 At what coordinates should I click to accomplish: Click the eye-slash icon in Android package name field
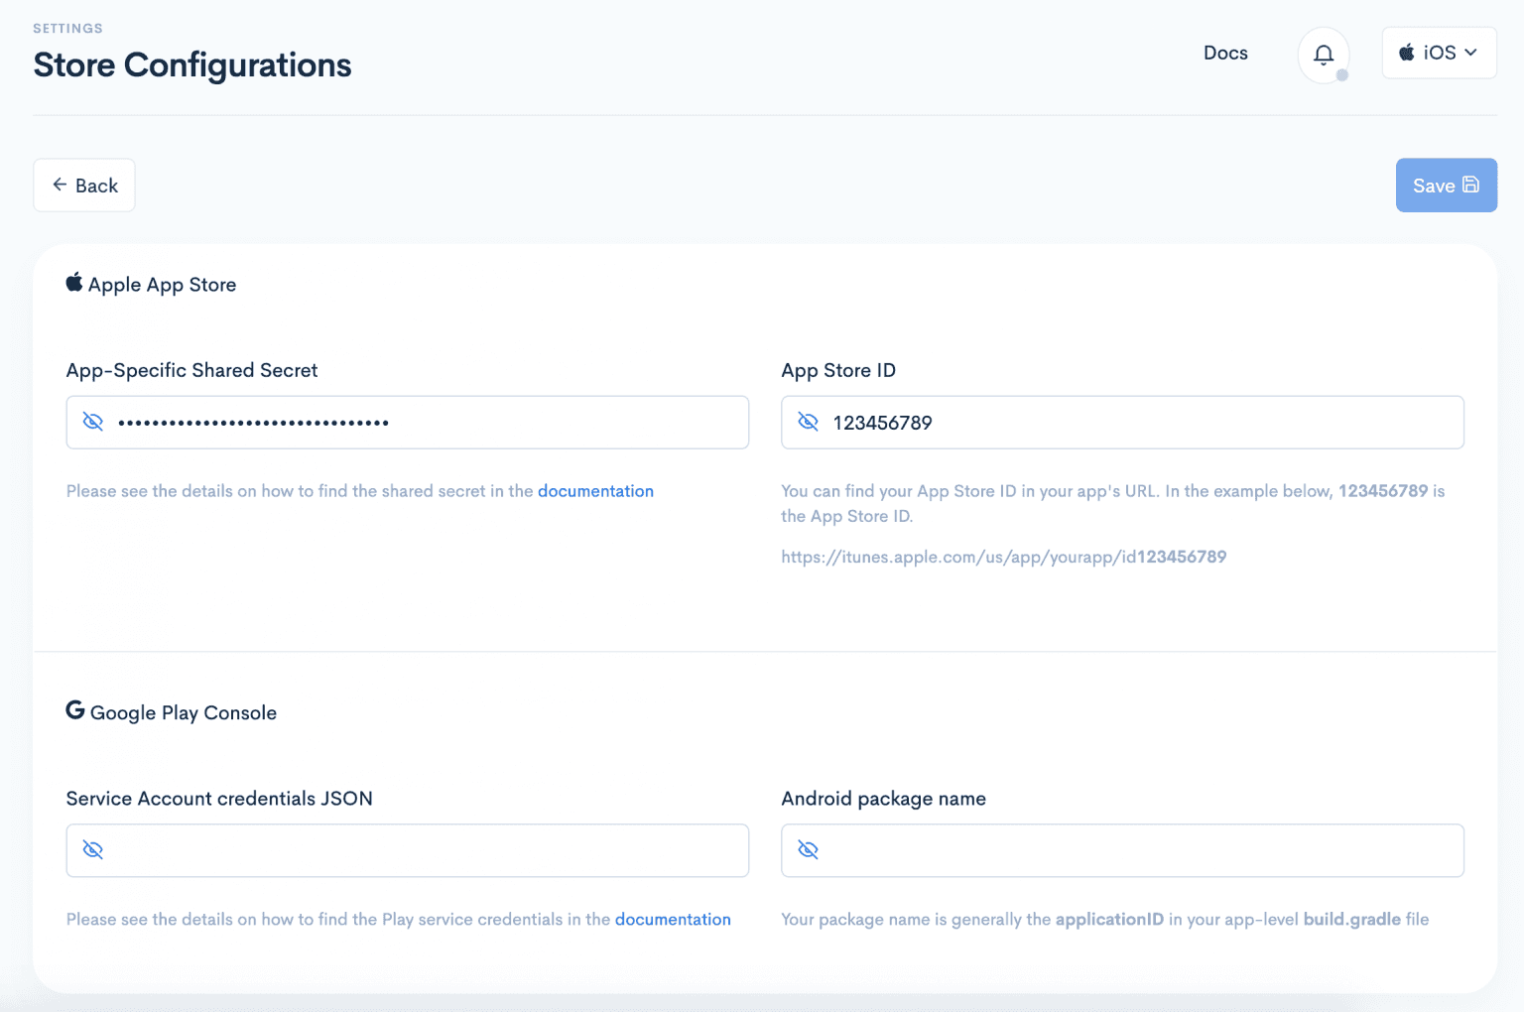(808, 850)
